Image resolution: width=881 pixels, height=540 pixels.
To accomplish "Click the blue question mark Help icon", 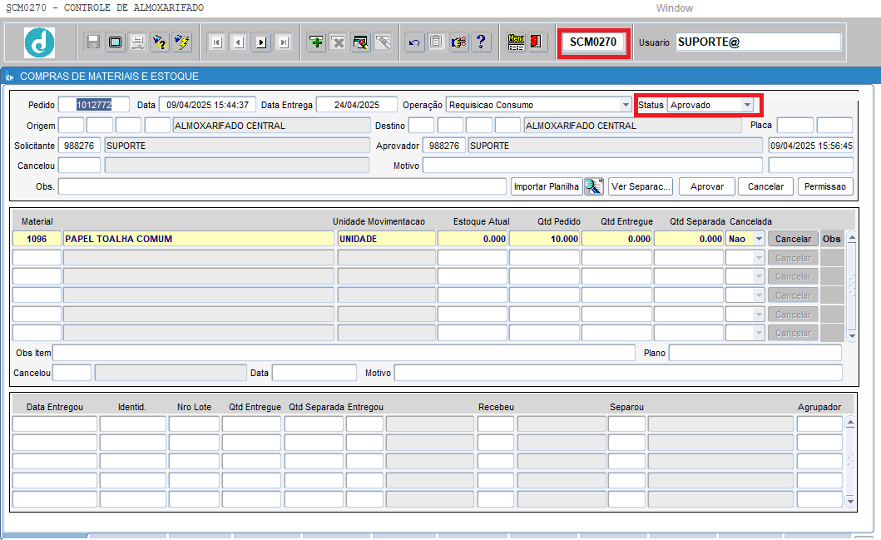I will 482,42.
